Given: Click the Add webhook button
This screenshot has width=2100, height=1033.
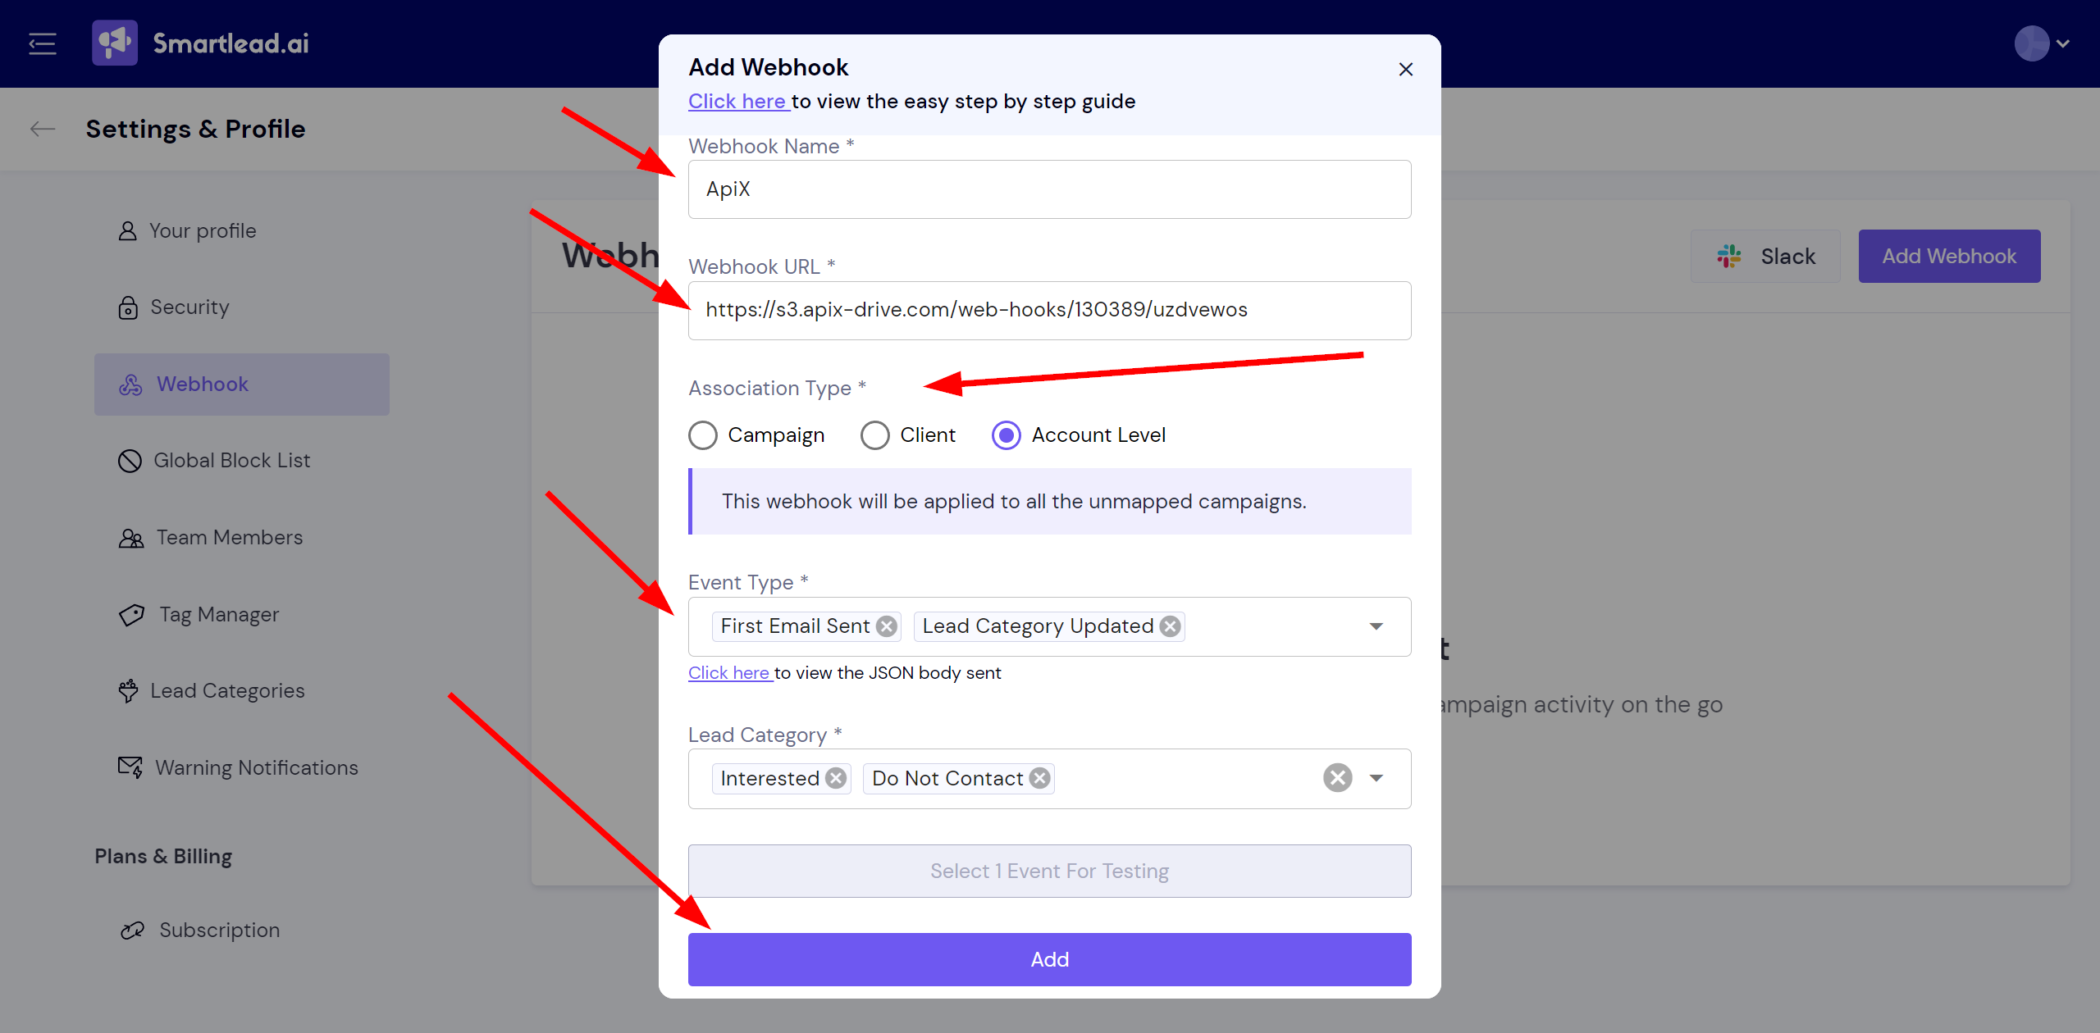Looking at the screenshot, I should (x=1048, y=959).
